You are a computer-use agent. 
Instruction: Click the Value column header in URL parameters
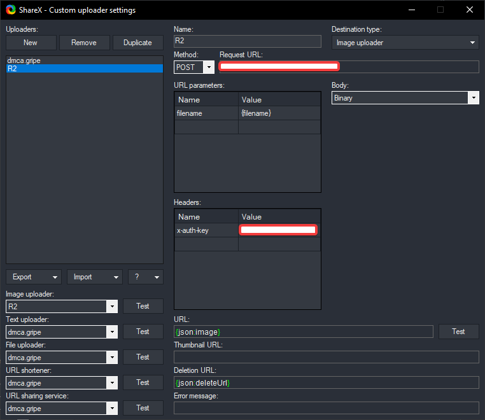click(x=279, y=99)
